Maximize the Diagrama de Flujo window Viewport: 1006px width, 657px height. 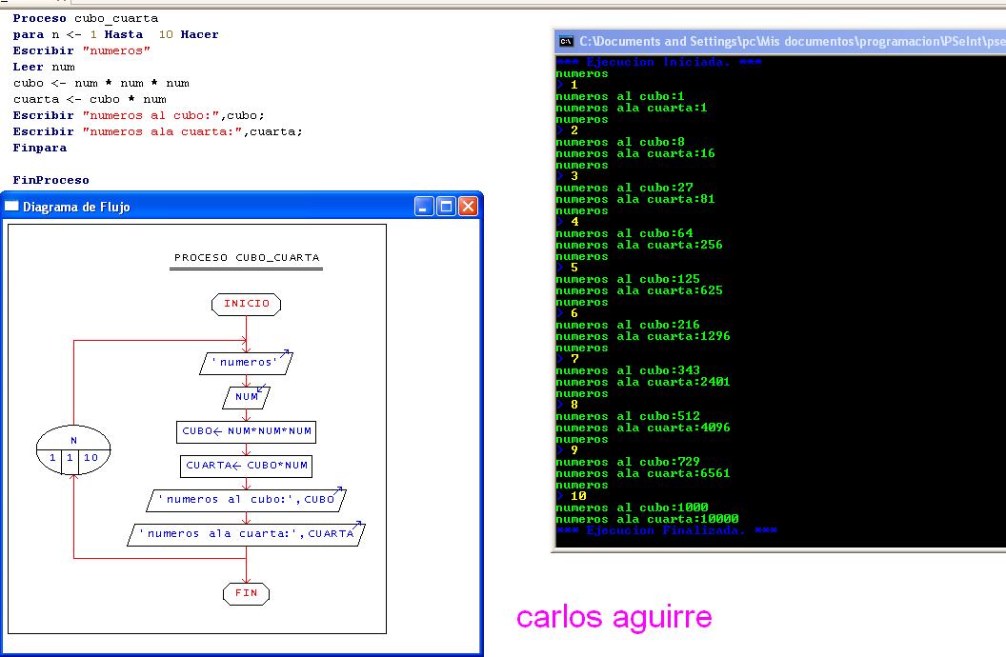[x=446, y=207]
